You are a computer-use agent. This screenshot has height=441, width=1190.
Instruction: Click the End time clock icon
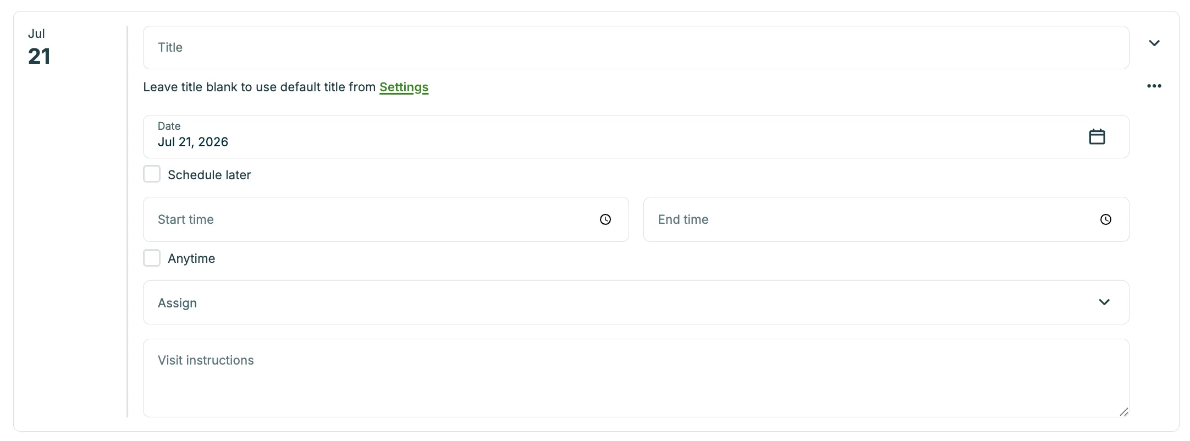(1105, 219)
